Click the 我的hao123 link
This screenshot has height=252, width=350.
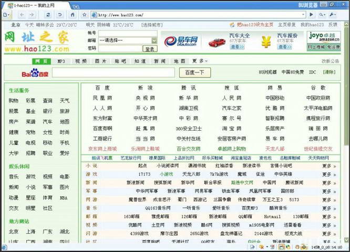[312, 25]
